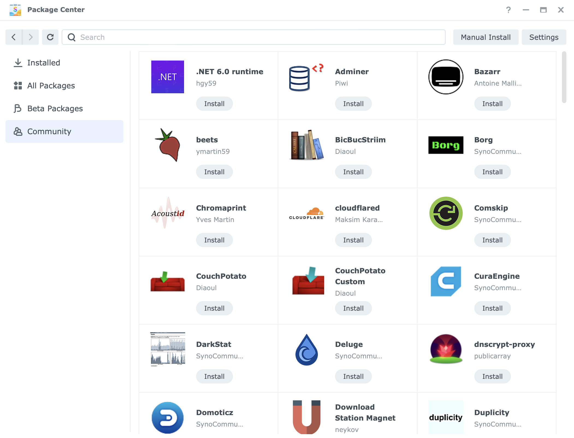Install Chromaprint
The image size is (574, 438).
coord(214,240)
